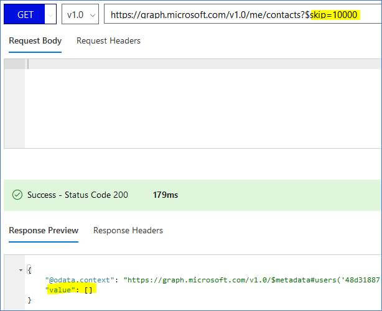Switch to the Response Headers tab
Viewport: 382px width, 311px height.
pos(128,231)
